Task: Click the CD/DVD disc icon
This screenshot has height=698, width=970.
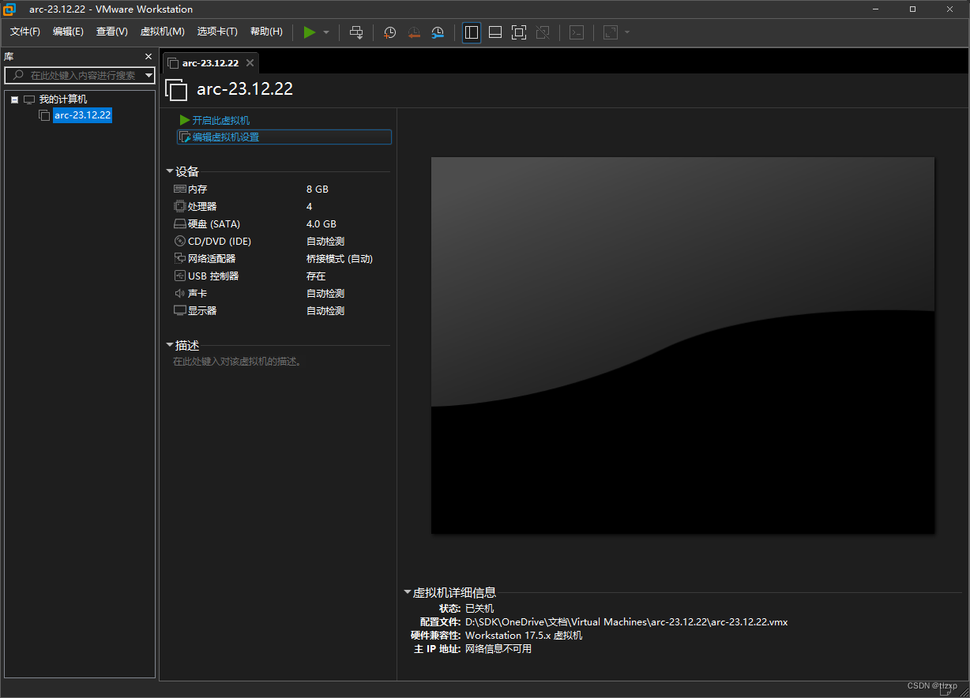Action: pyautogui.click(x=179, y=242)
